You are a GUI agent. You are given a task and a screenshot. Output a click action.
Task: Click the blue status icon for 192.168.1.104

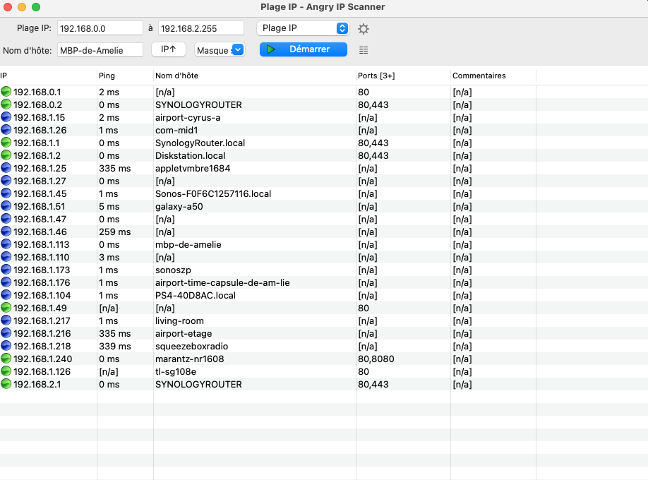6,295
